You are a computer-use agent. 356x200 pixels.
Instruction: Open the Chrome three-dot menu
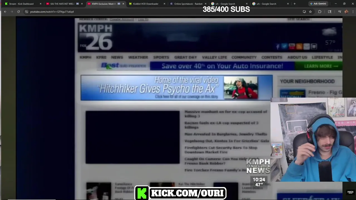tap(353, 12)
